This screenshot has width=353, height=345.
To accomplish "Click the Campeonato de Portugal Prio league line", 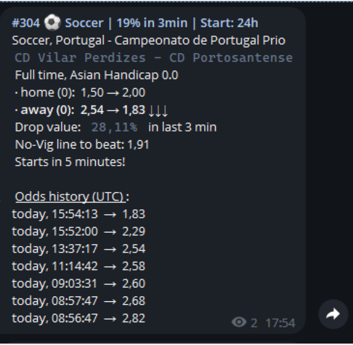I will pos(149,40).
